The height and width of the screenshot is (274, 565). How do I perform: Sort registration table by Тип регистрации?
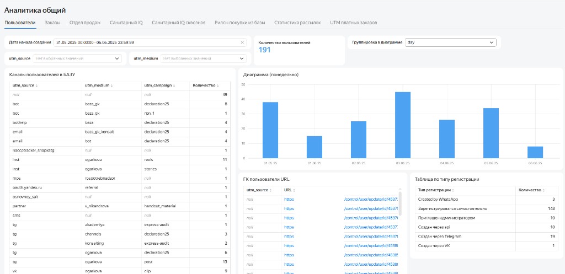[453, 190]
